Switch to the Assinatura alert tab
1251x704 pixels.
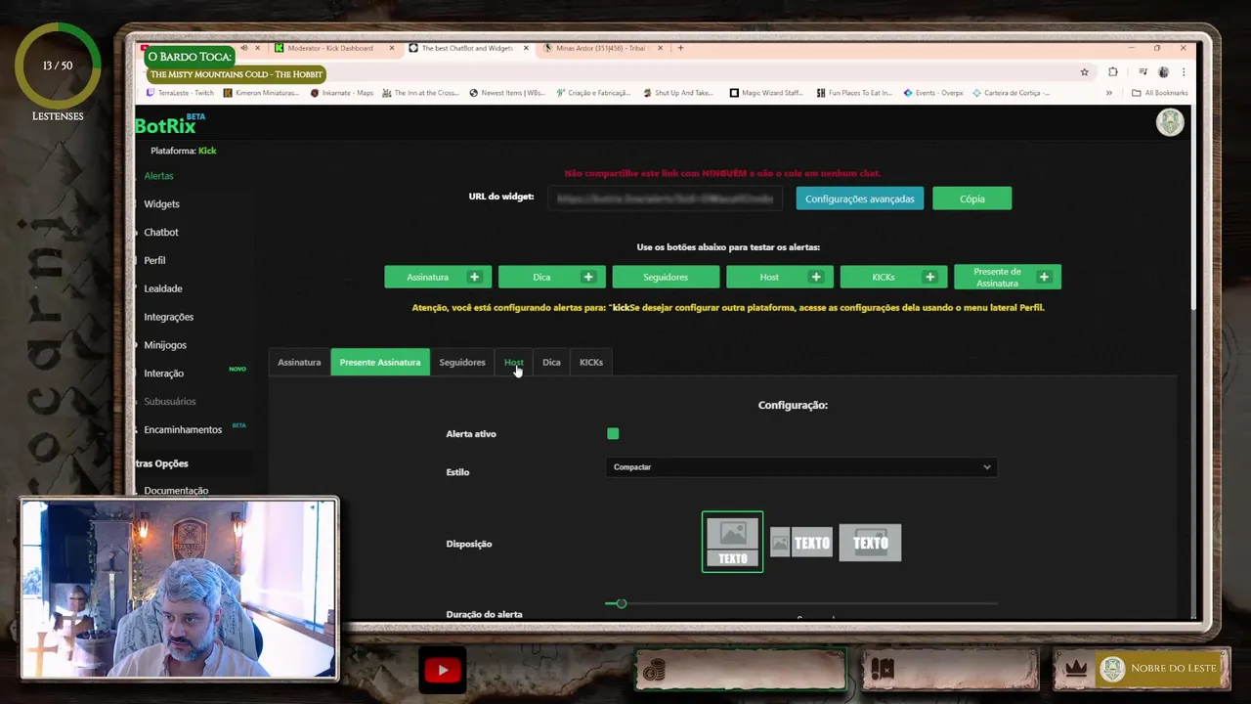tap(299, 362)
